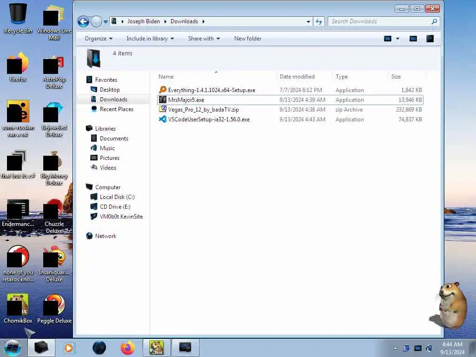The height and width of the screenshot is (357, 476).
Task: Expand the address bar history dropdown
Action: tap(308, 21)
